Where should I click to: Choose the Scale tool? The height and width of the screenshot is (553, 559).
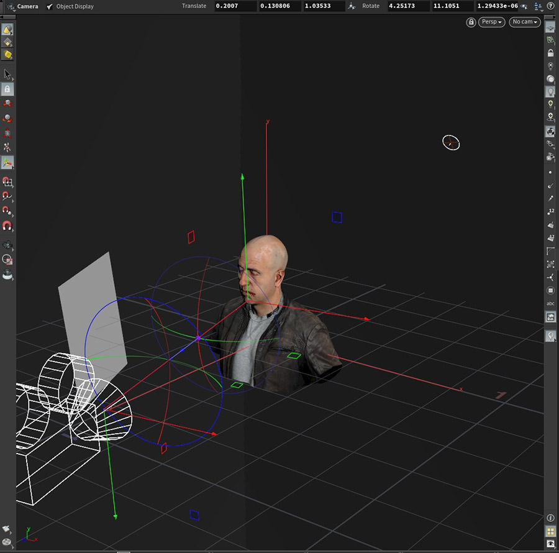tap(7, 133)
